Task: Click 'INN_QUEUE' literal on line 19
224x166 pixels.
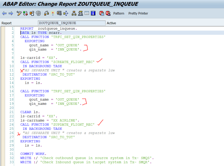Action: pyautogui.click(x=67, y=104)
